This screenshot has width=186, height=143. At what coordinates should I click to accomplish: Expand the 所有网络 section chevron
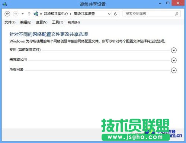click(174, 70)
